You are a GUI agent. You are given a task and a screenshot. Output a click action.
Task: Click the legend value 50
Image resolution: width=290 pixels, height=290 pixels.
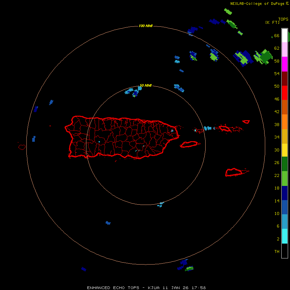pyautogui.click(x=277, y=86)
